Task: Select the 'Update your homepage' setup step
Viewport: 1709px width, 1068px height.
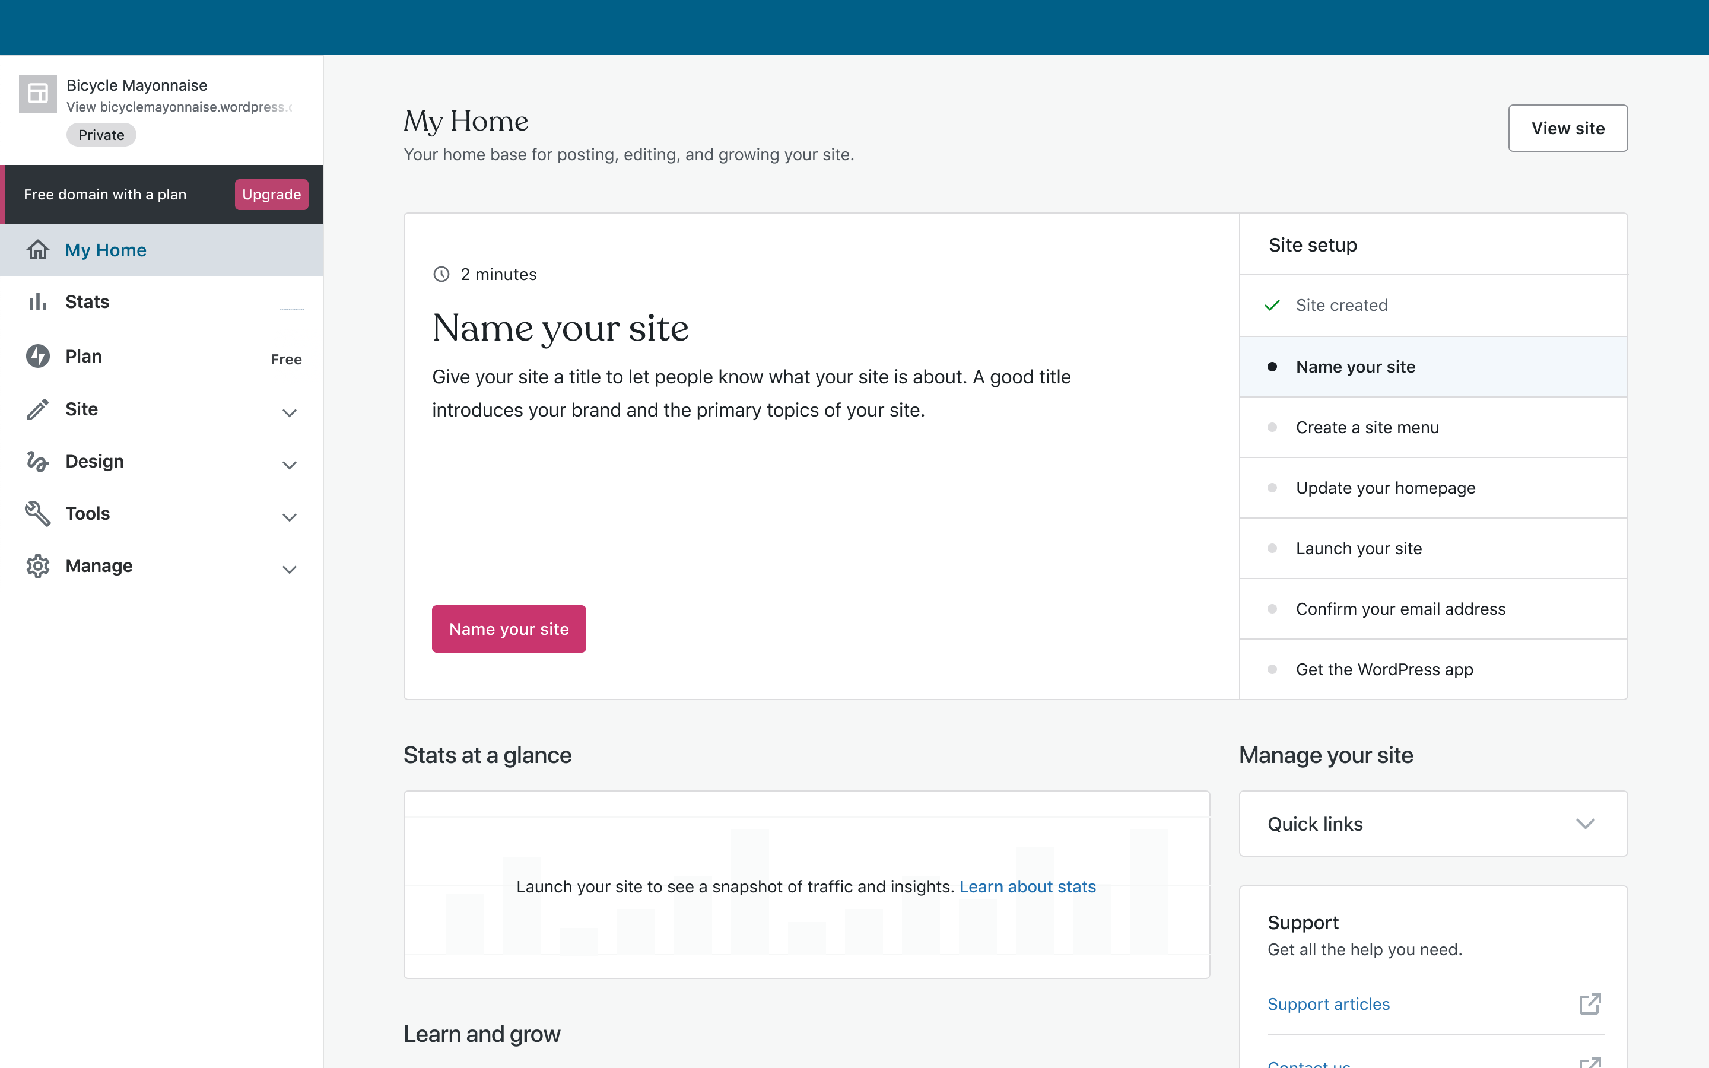Action: click(x=1385, y=488)
